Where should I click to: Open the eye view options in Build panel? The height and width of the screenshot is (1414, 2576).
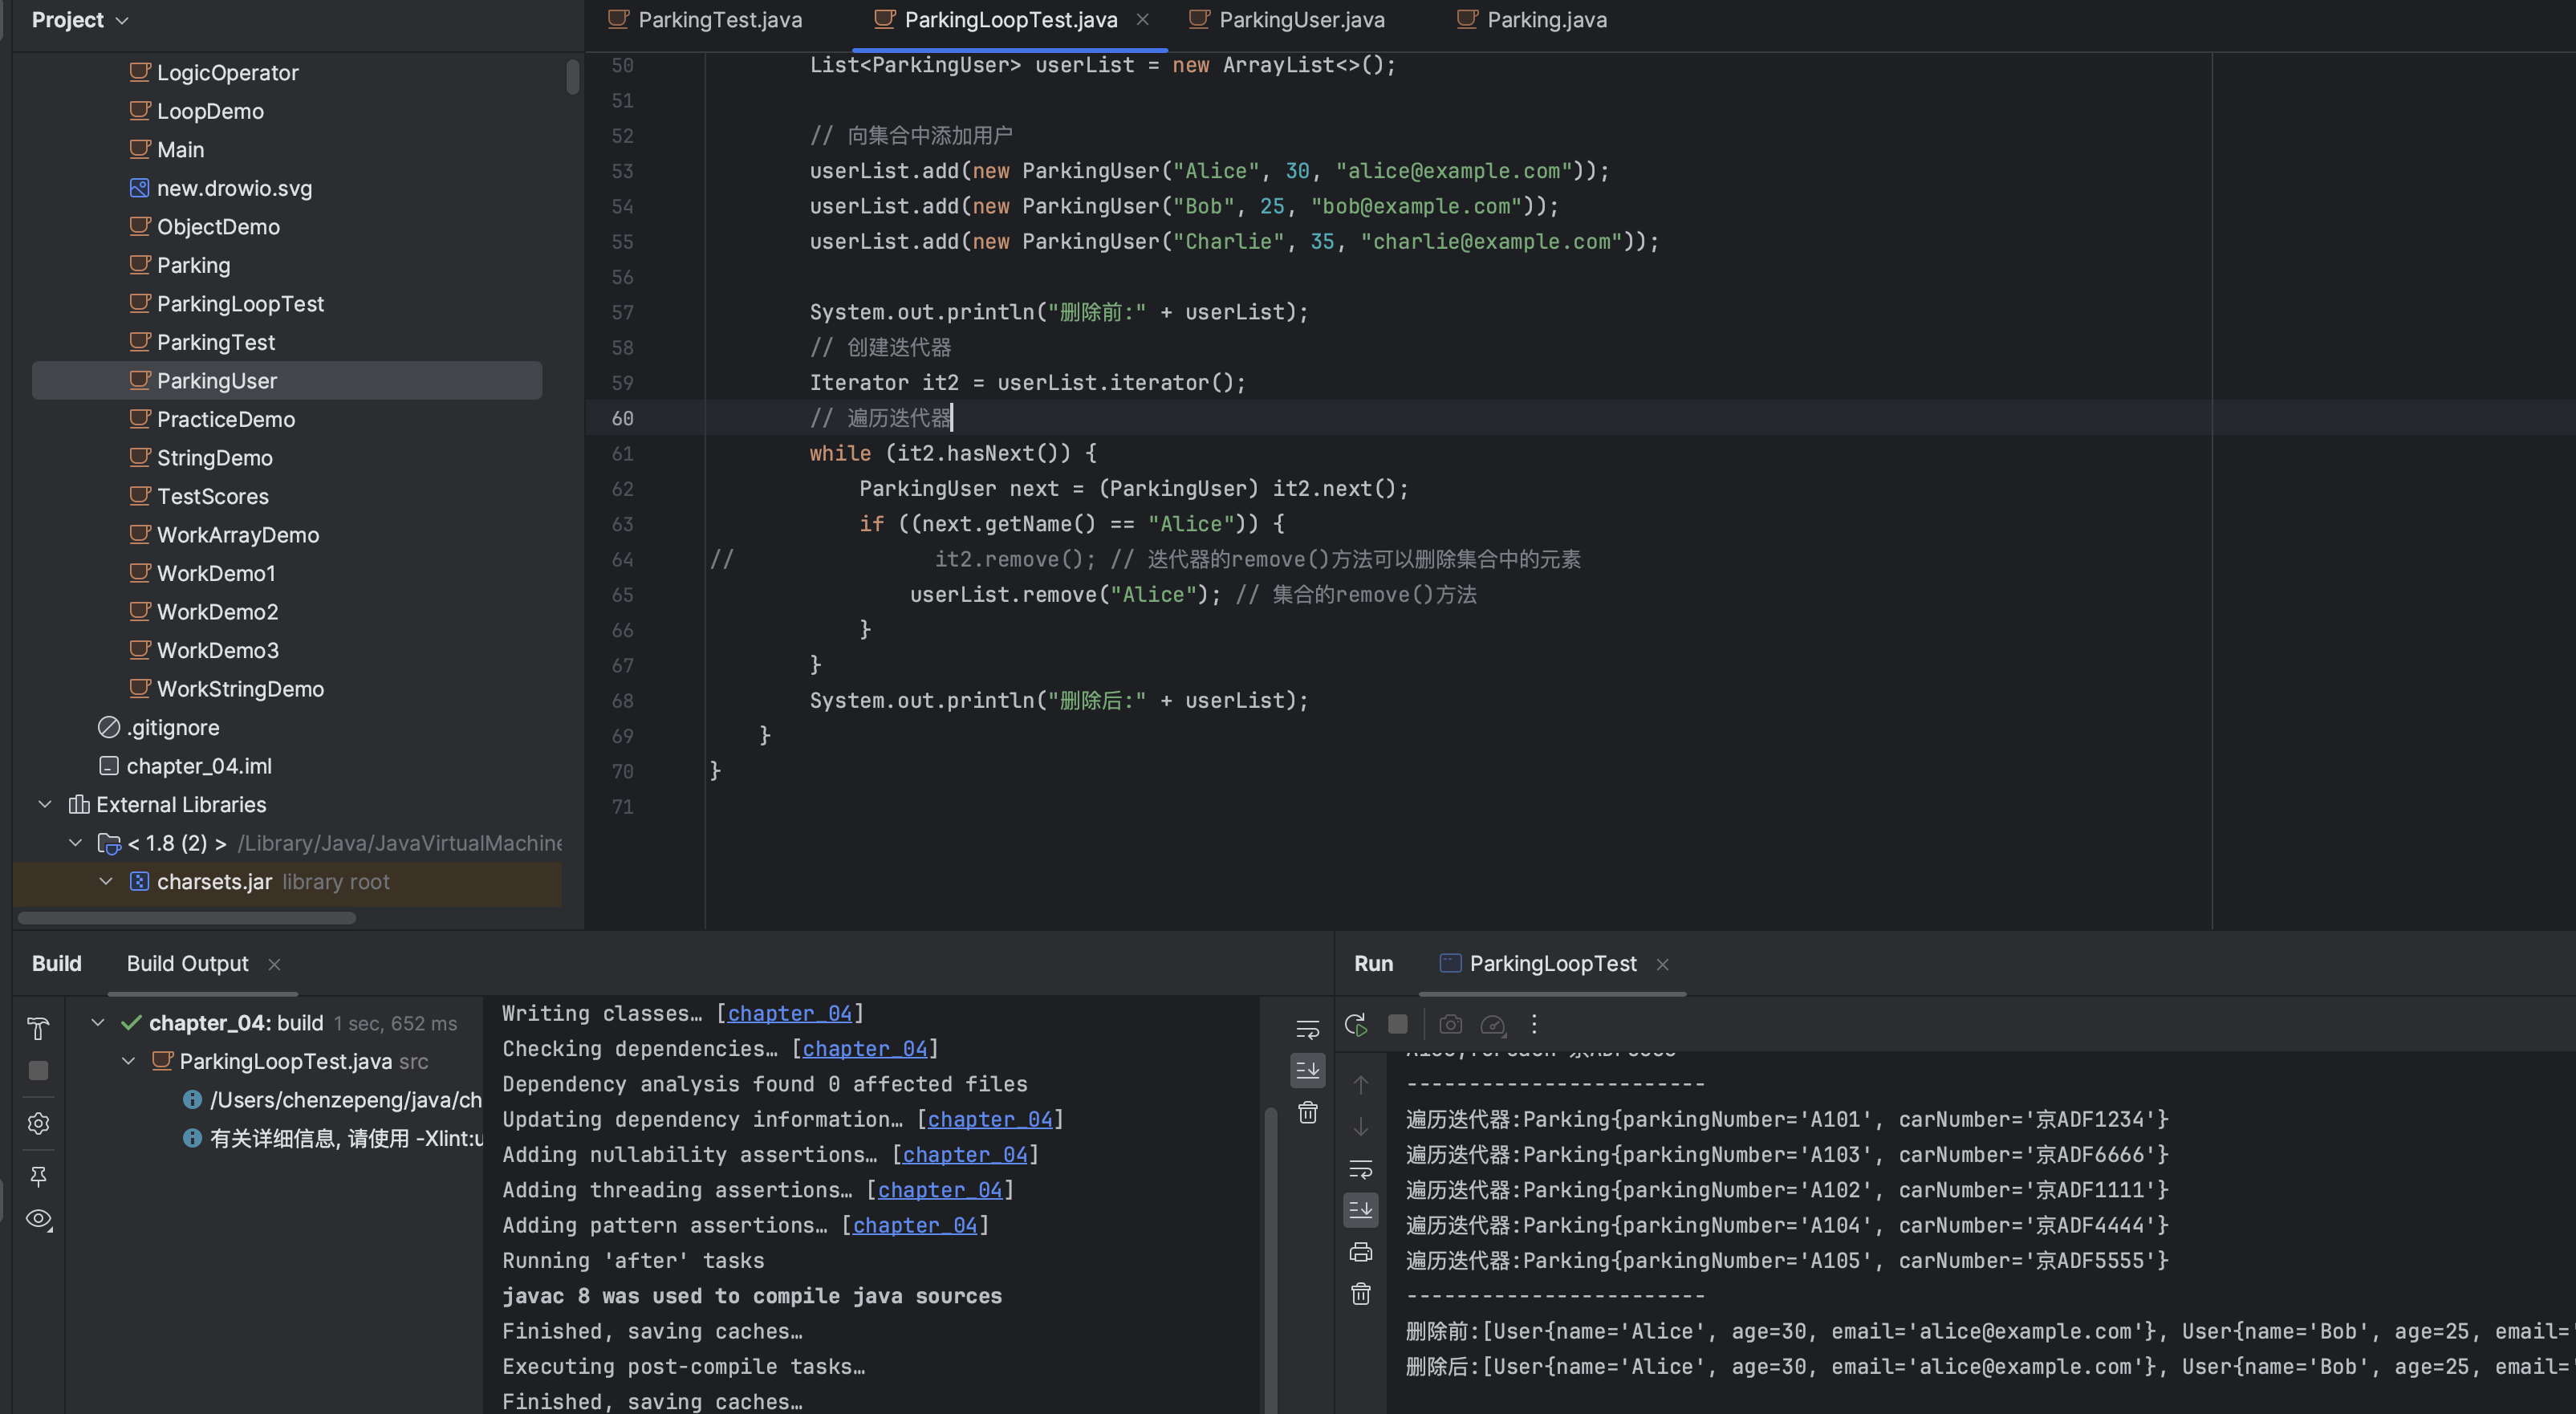pos(39,1219)
